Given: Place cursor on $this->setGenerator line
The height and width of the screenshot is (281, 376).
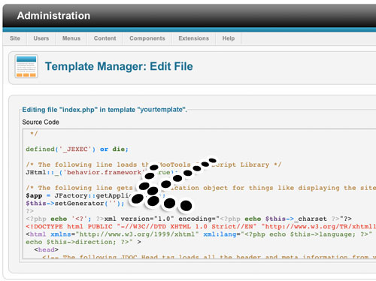Looking at the screenshot, I should [75, 204].
